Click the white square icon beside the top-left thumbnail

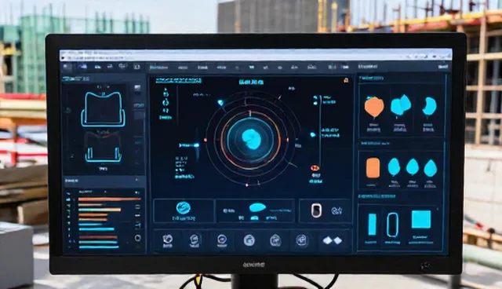138,88
